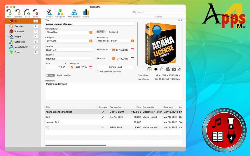Open the People toolbar icon

tap(49, 12)
